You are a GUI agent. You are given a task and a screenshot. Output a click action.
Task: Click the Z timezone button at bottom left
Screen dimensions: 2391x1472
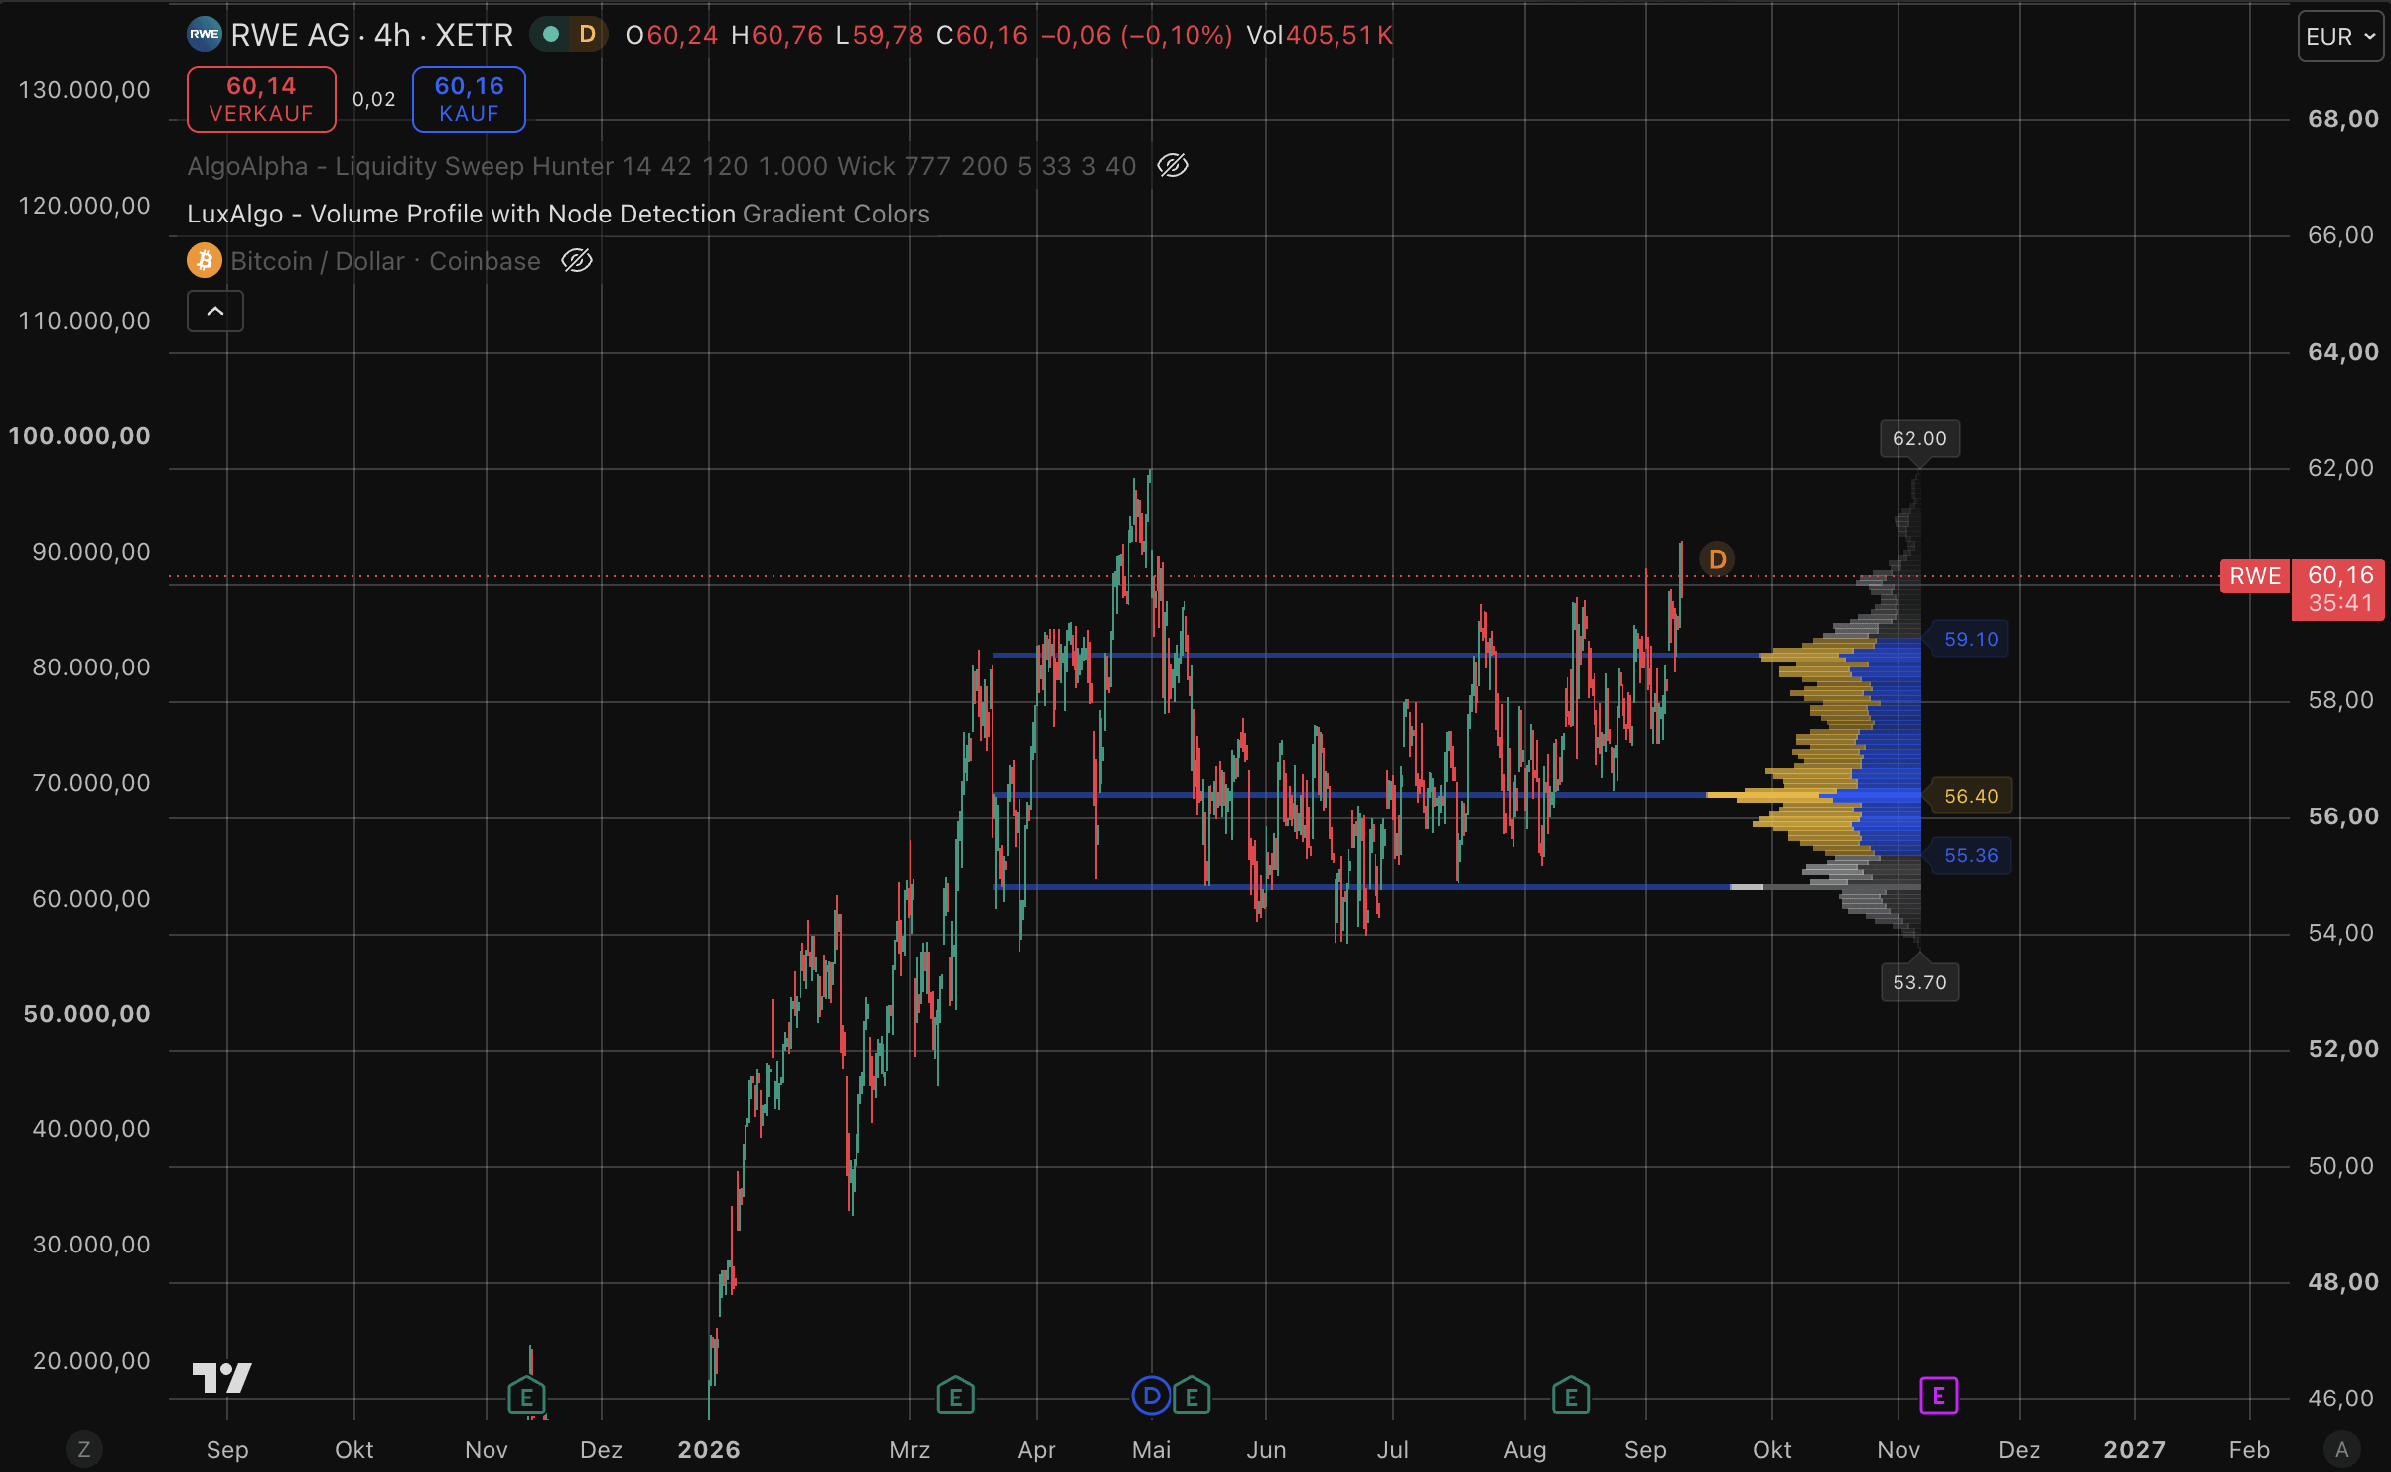[x=84, y=1449]
